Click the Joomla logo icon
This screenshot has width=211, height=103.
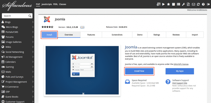47,19
